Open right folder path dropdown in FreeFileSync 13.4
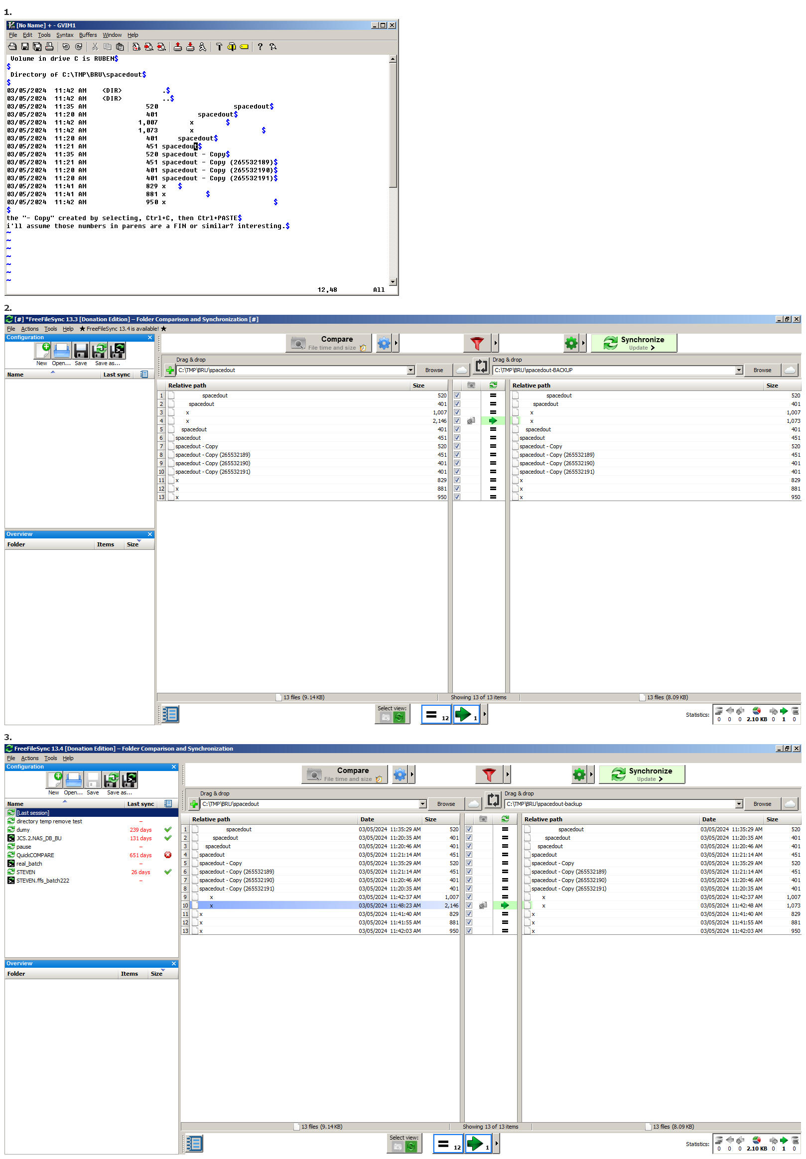Viewport: 806px width, 1159px height. (739, 804)
